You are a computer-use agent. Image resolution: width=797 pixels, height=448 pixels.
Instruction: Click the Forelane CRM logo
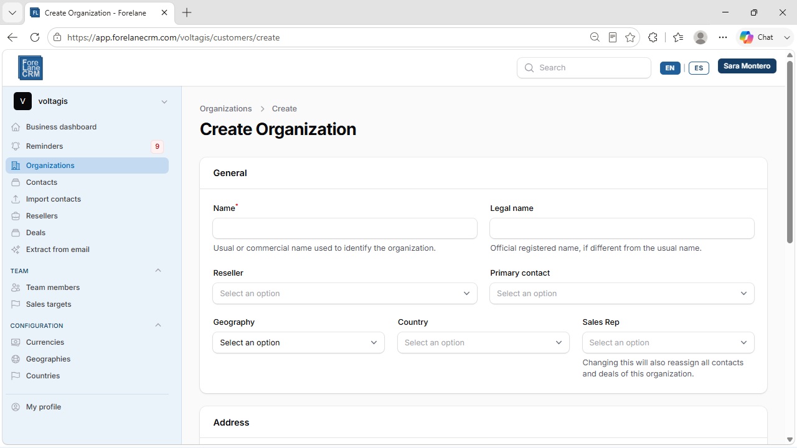[31, 68]
